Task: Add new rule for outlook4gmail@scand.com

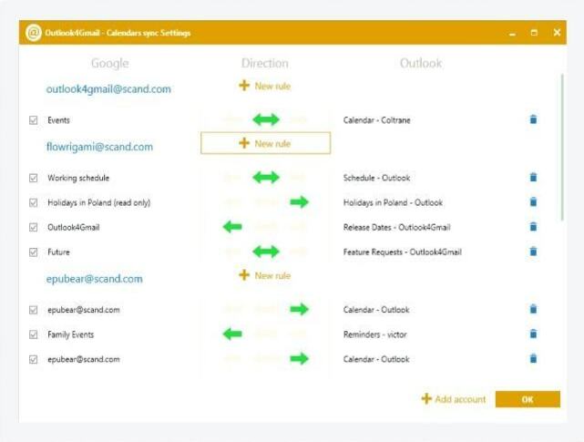Action: [265, 86]
